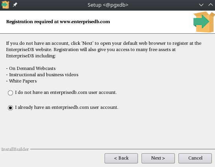Click label text 'I do not have an enterprisedb.com user account'
Image resolution: width=215 pixels, height=167 pixels.
click(66, 92)
